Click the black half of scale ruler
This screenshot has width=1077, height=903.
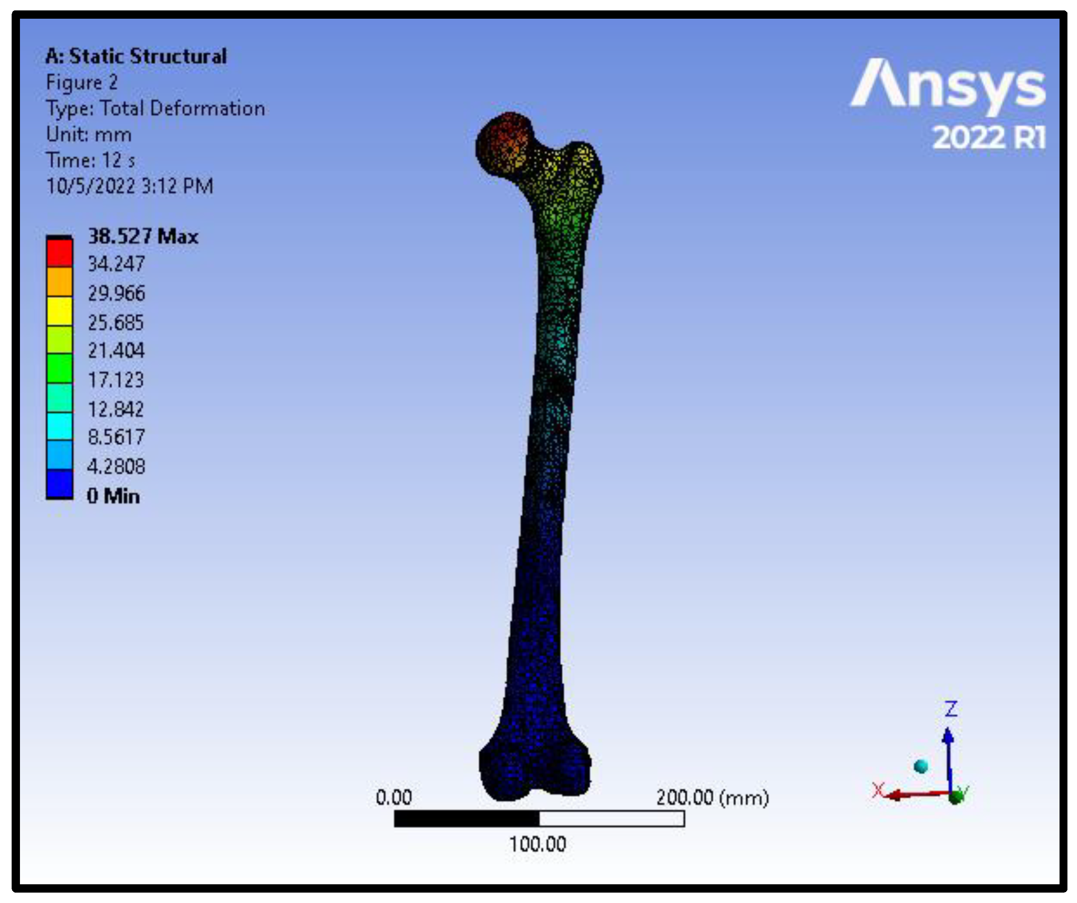pyautogui.click(x=466, y=819)
